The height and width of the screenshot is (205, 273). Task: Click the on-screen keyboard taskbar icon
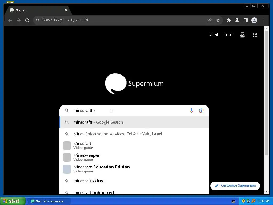(x=234, y=201)
